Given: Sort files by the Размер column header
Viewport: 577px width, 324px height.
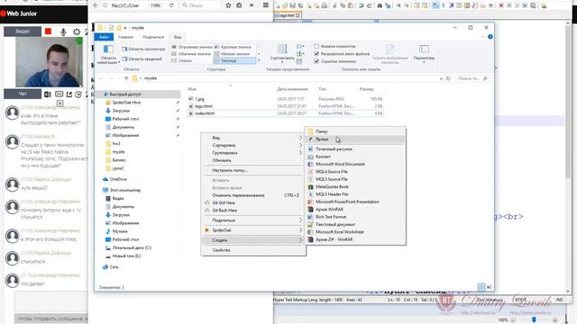Looking at the screenshot, I should (x=367, y=89).
